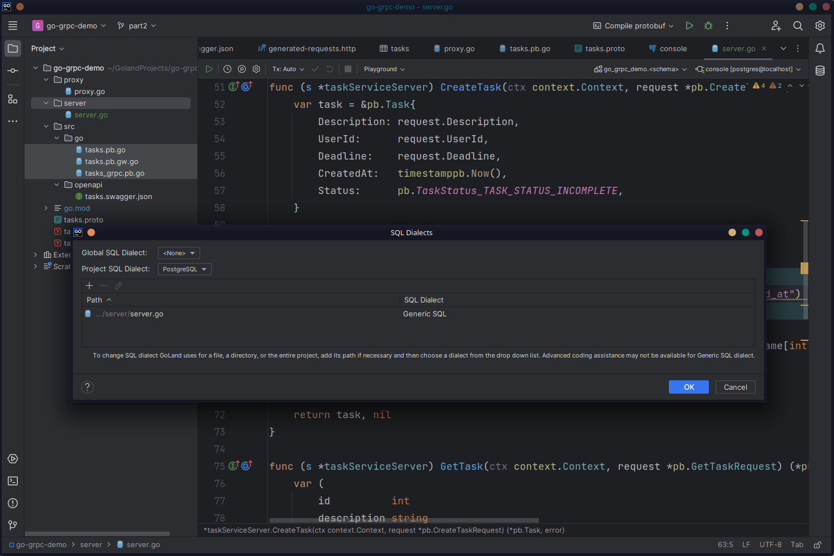Confirm dialects with OK button
The height and width of the screenshot is (556, 834).
point(688,387)
